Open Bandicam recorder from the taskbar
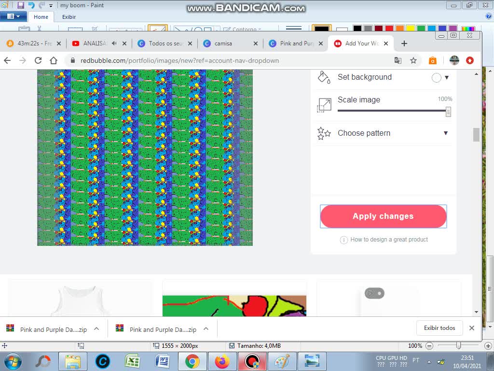The width and height of the screenshot is (494, 371). click(x=252, y=361)
